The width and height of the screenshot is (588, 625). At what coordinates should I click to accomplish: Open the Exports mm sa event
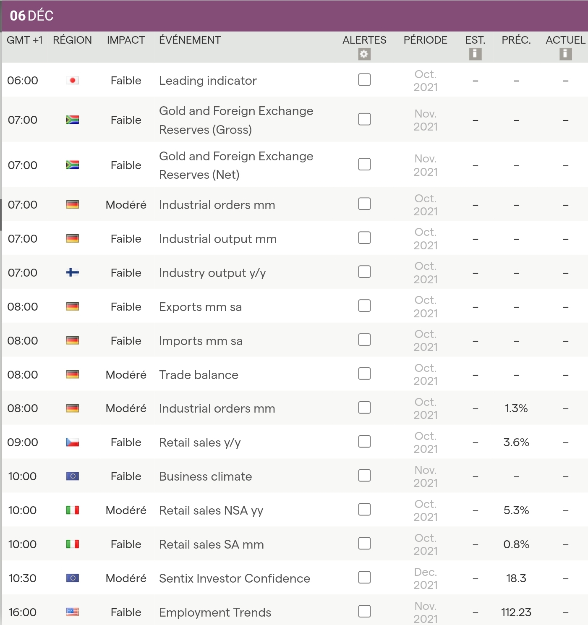200,307
